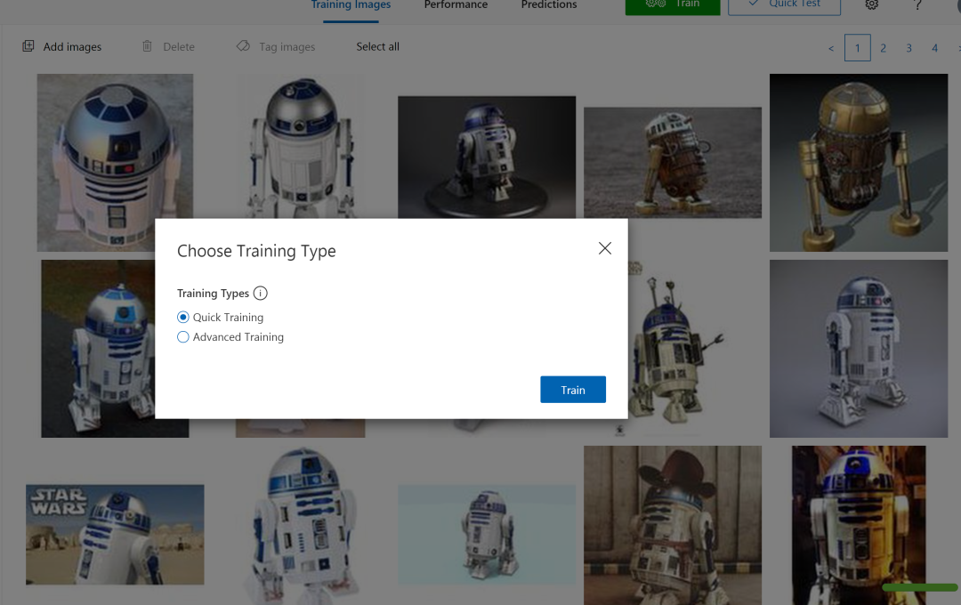Click the green Train button in header
961x605 pixels.
(x=673, y=6)
